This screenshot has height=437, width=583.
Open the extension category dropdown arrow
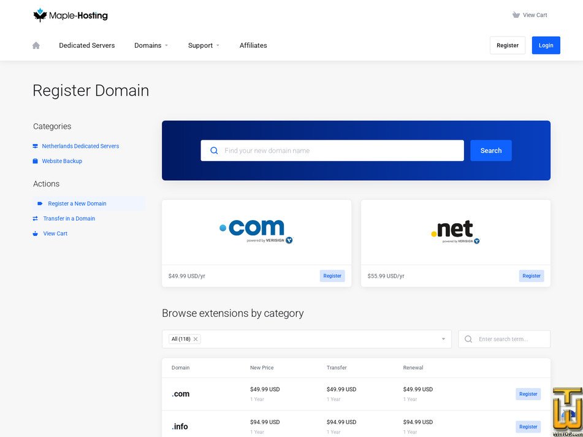pos(443,339)
